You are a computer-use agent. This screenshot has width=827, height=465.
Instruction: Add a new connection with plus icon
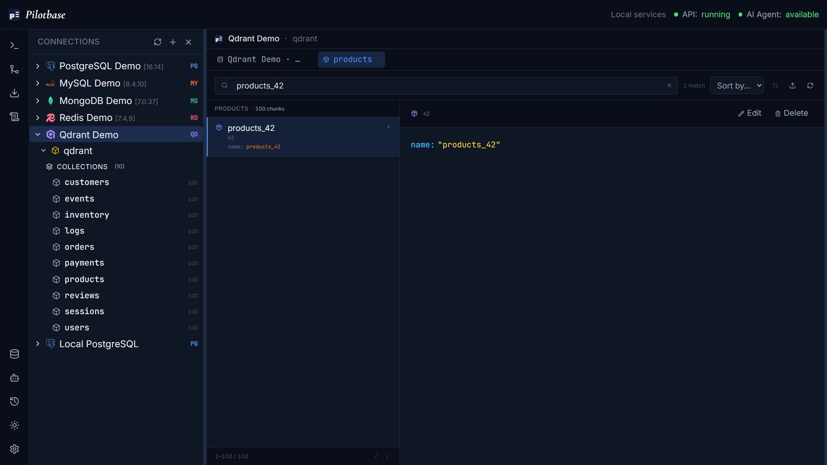tap(173, 42)
